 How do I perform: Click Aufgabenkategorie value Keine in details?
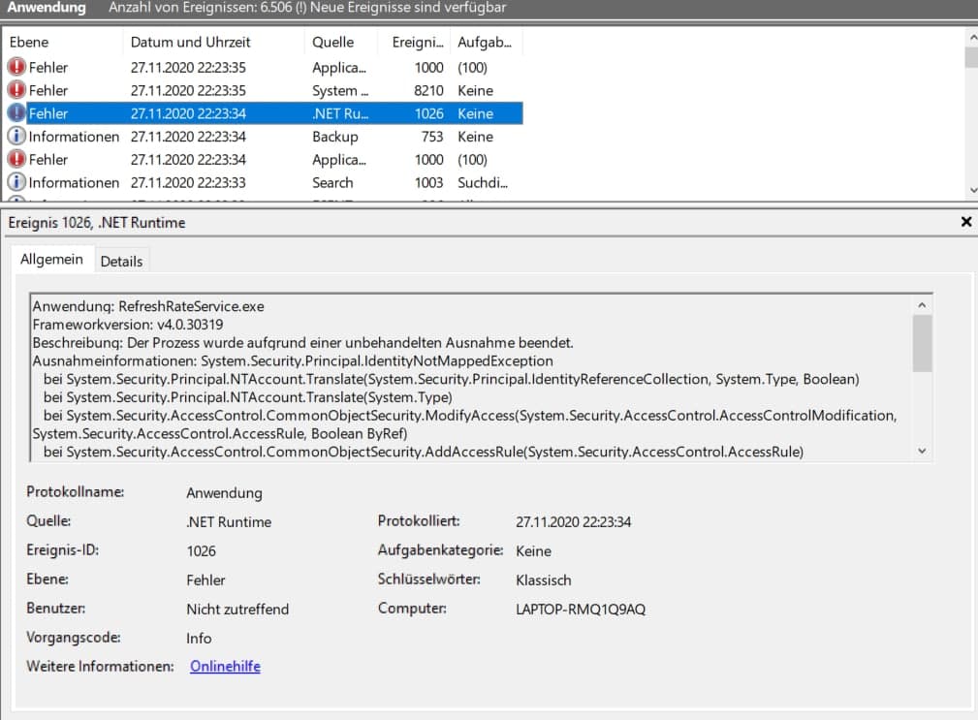tap(533, 551)
